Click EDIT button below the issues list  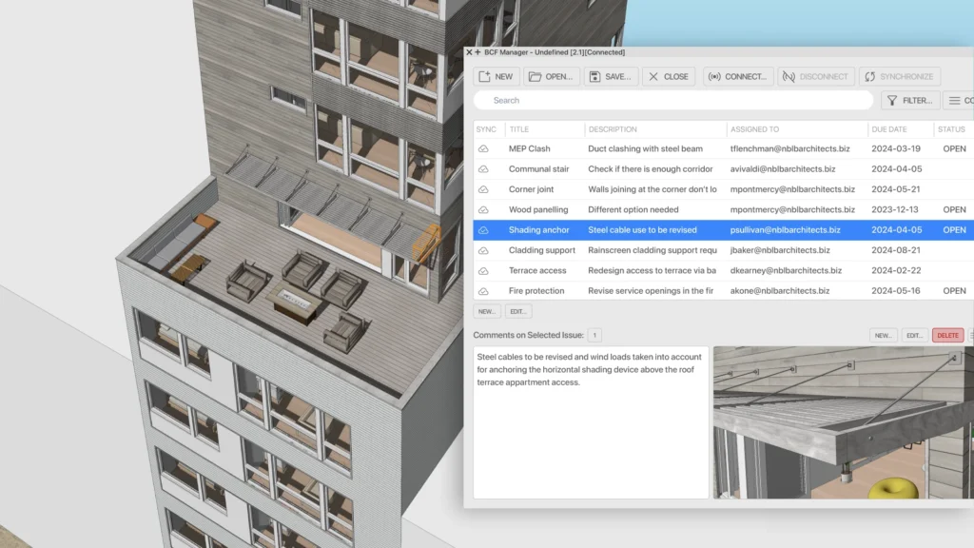(518, 311)
